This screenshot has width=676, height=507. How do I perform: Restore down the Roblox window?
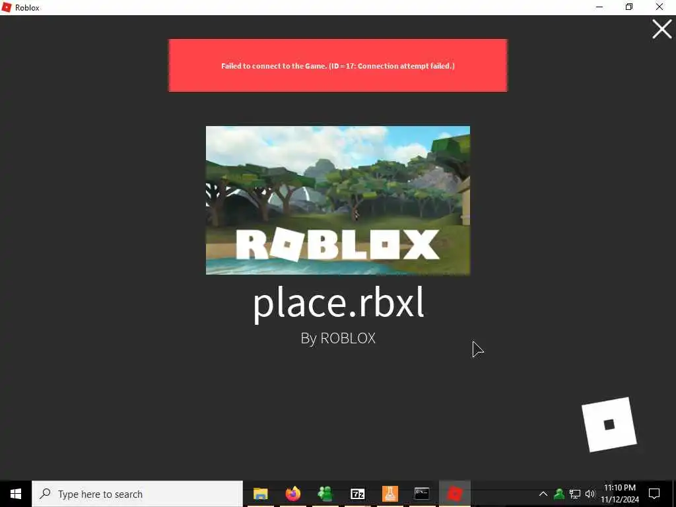pos(629,7)
